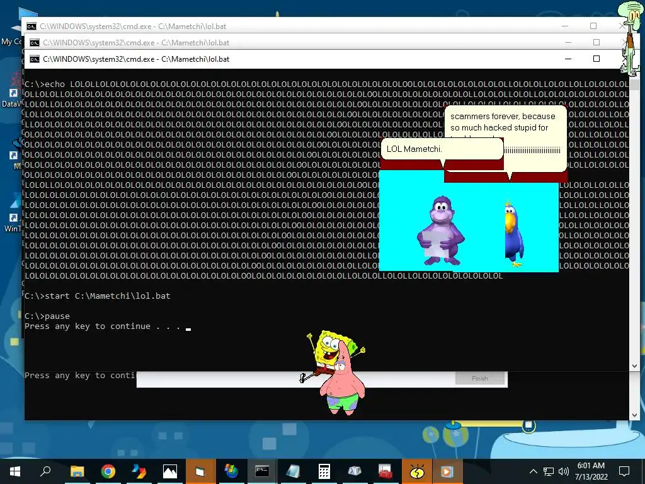Open the Windows Start menu
The image size is (645, 484).
coord(15,471)
